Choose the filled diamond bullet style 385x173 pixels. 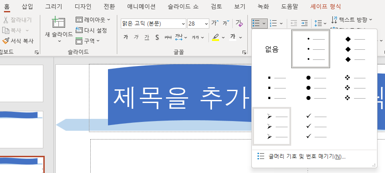click(355, 49)
